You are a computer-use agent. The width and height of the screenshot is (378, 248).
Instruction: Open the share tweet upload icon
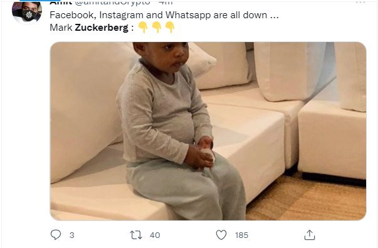(310, 235)
